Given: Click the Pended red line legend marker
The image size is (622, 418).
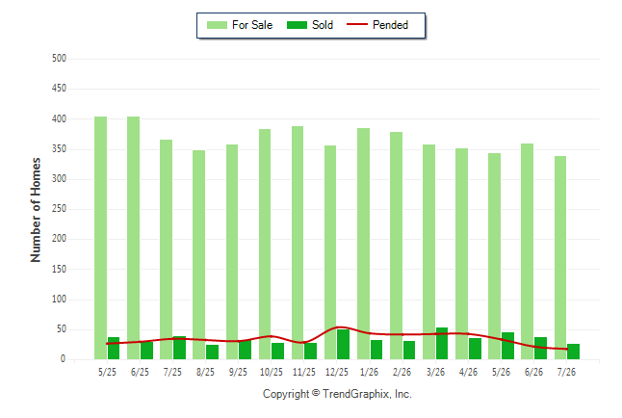Looking at the screenshot, I should click(x=357, y=25).
